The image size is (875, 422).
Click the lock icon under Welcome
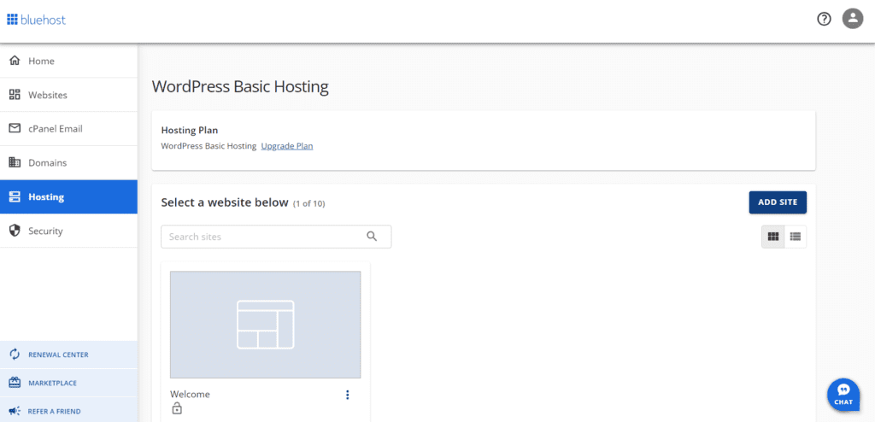(x=176, y=409)
